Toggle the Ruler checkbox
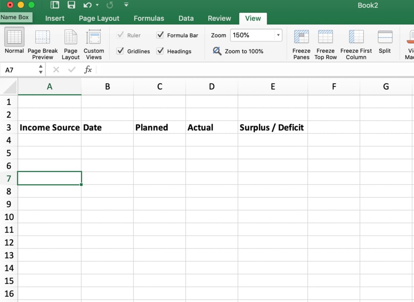The height and width of the screenshot is (302, 414). (x=120, y=35)
